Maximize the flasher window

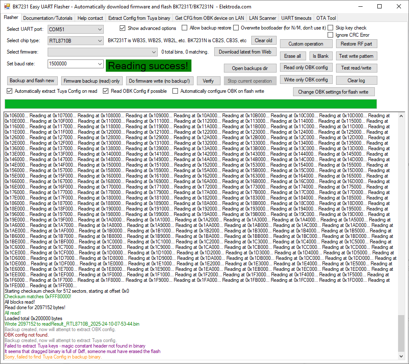(x=379, y=6)
